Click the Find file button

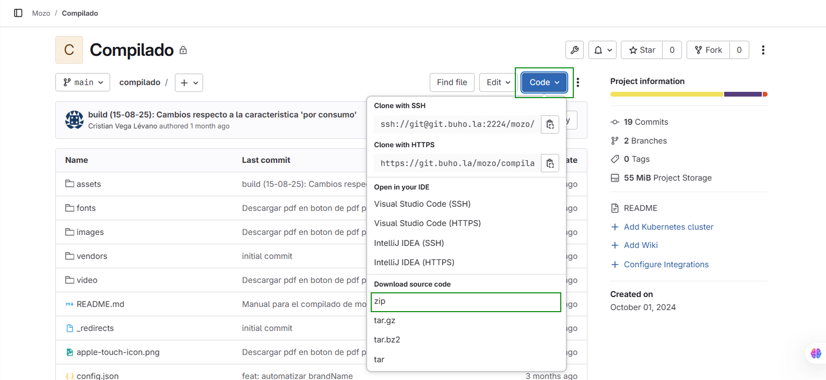(x=452, y=82)
